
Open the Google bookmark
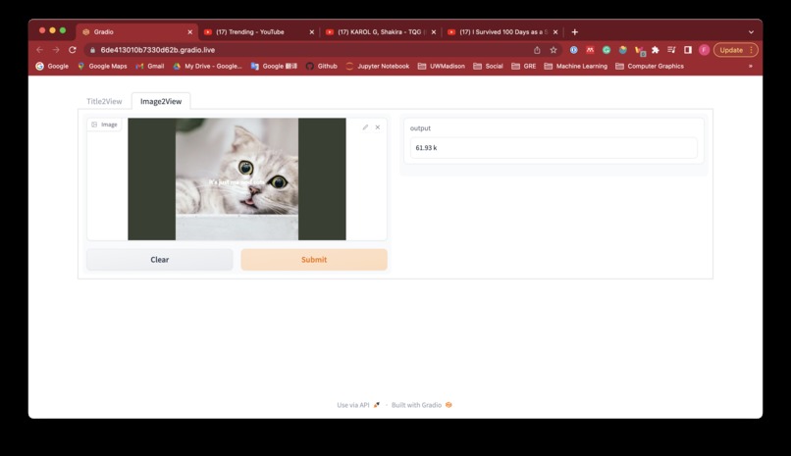click(52, 66)
